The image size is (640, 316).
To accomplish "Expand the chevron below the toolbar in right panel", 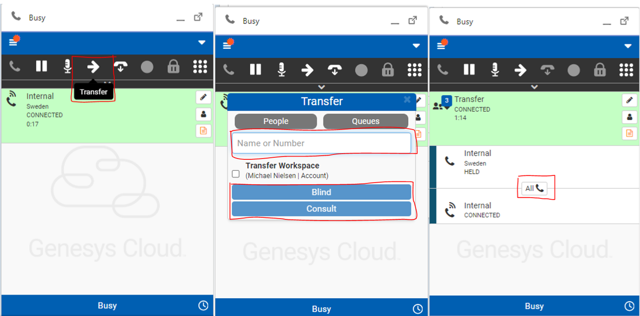I will pyautogui.click(x=534, y=87).
